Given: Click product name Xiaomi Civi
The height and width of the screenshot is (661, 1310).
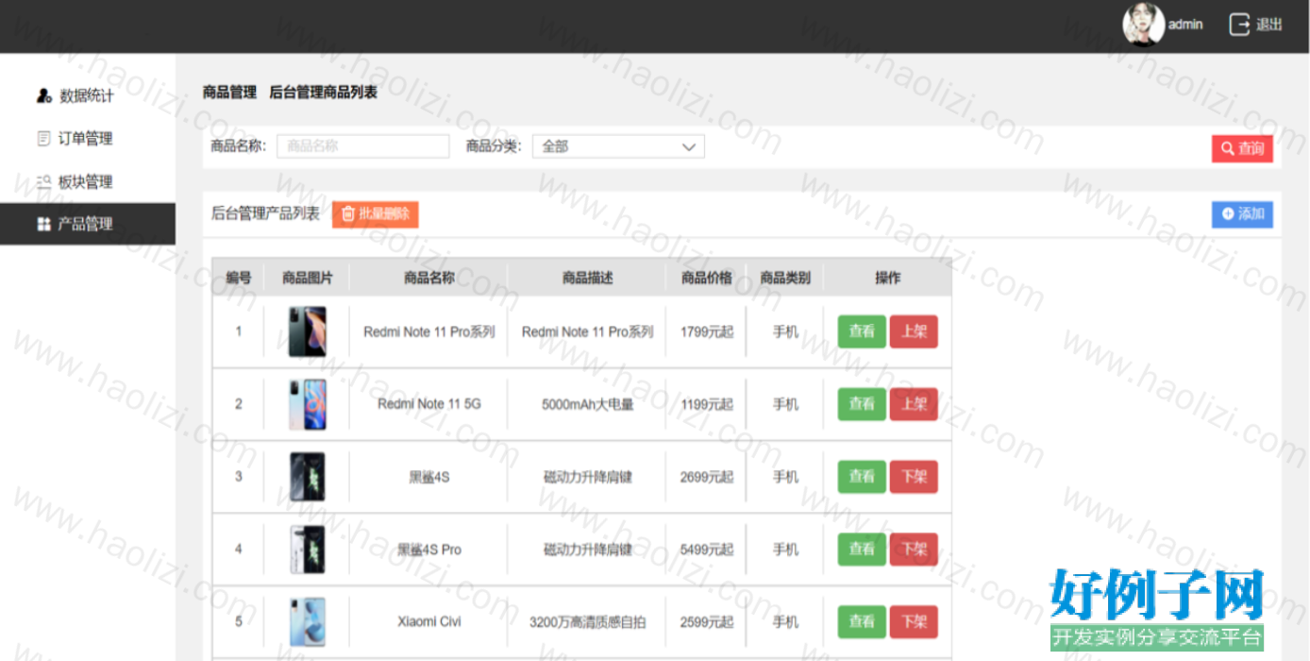Looking at the screenshot, I should point(429,621).
